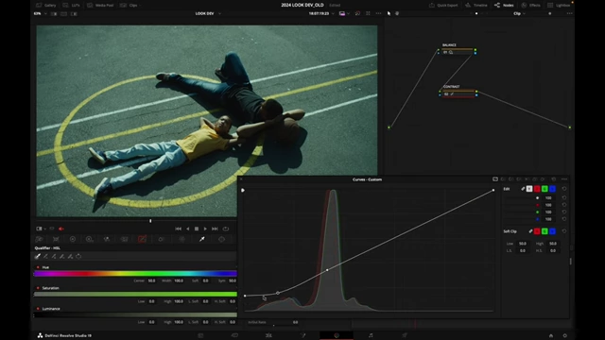Viewport: 605px width, 340px height.
Task: Click the Saturation High value field
Action: coord(179,301)
